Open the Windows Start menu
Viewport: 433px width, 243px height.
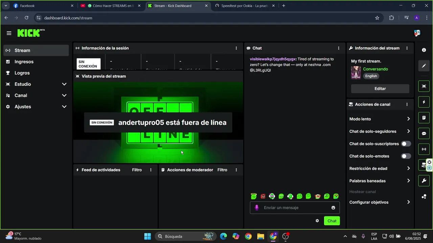click(147, 236)
